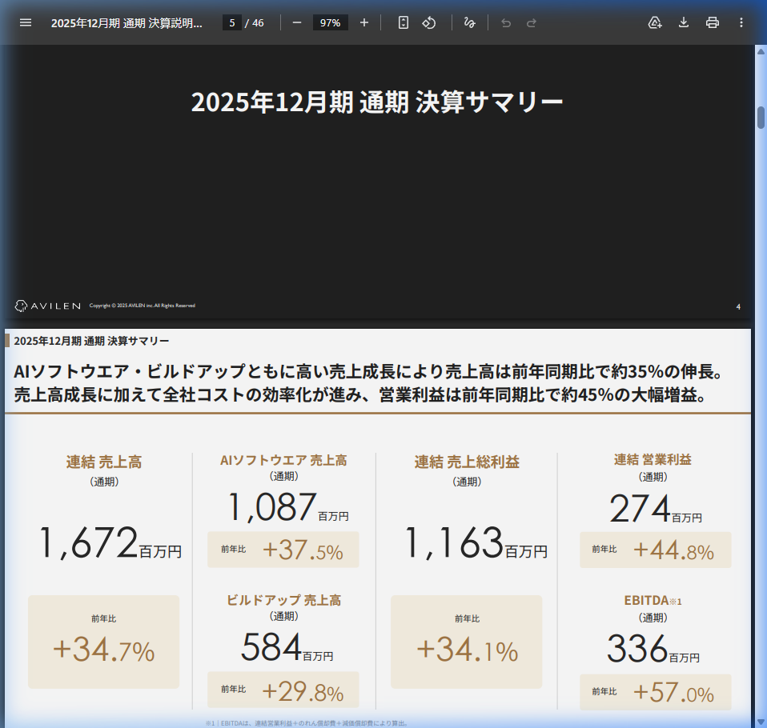
Task: Download the PDF file
Action: coord(683,22)
